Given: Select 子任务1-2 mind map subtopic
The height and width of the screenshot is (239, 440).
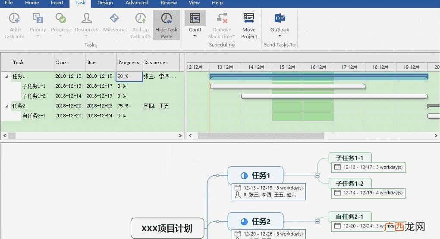Looking at the screenshot, I should tap(350, 184).
